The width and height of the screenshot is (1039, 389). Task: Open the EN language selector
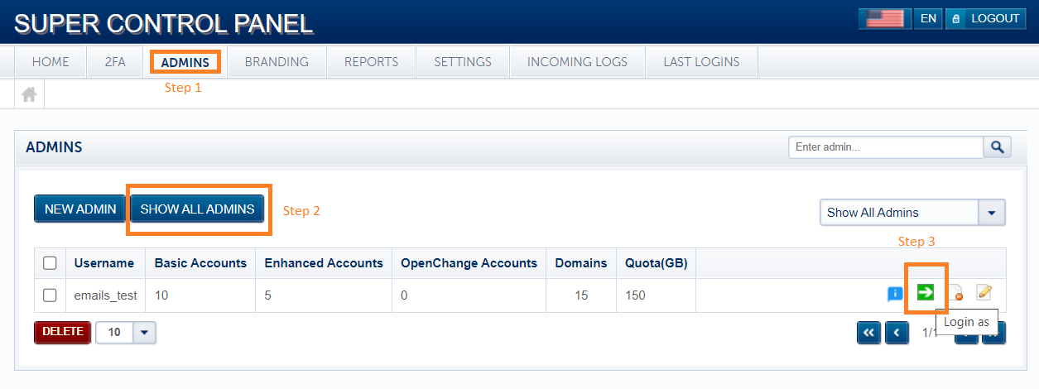click(928, 18)
